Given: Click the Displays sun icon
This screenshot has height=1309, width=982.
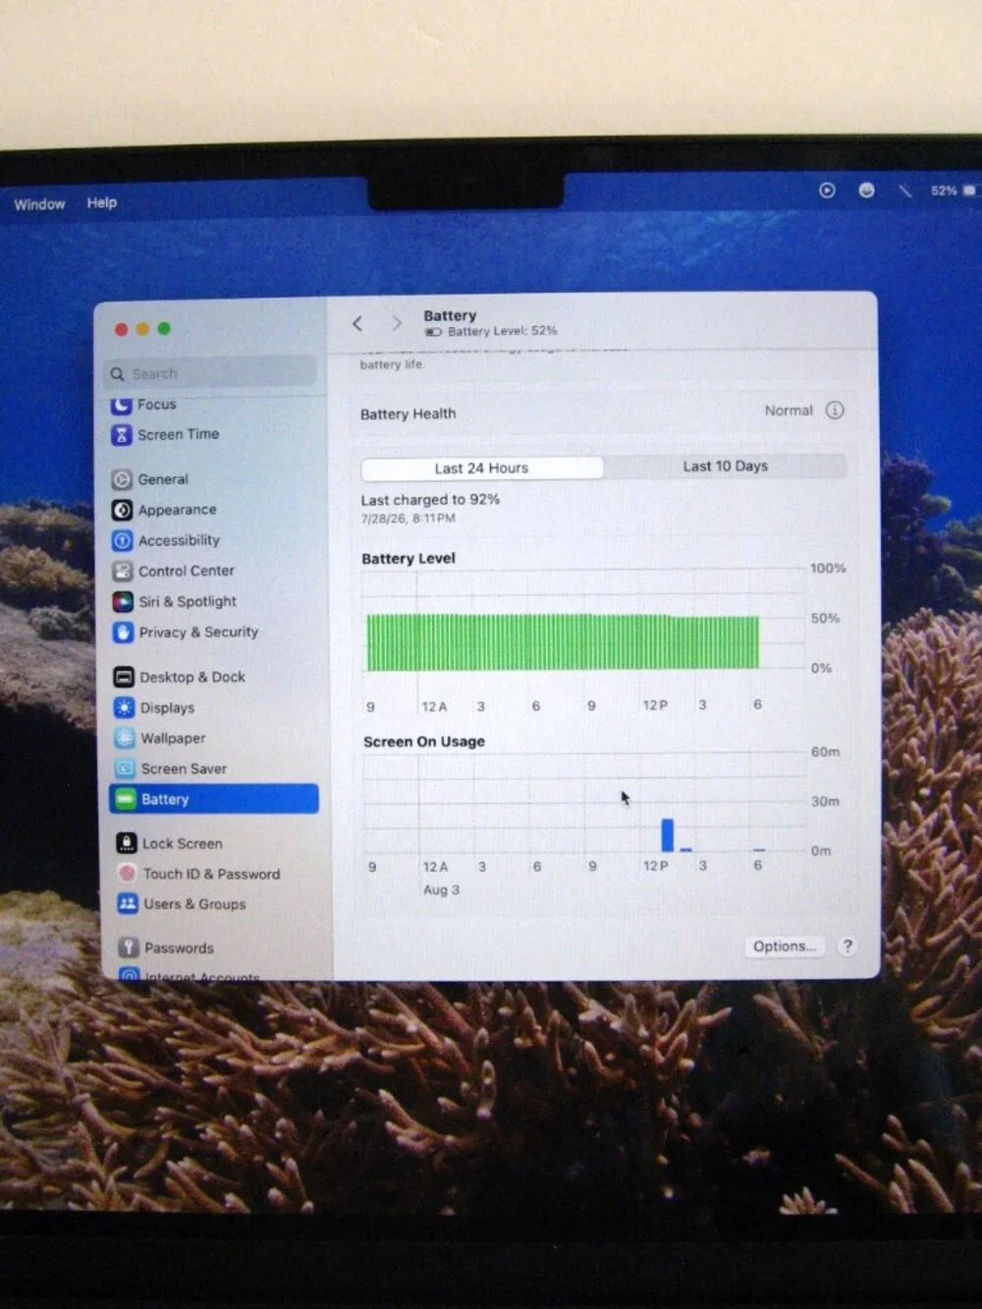Looking at the screenshot, I should coord(124,708).
